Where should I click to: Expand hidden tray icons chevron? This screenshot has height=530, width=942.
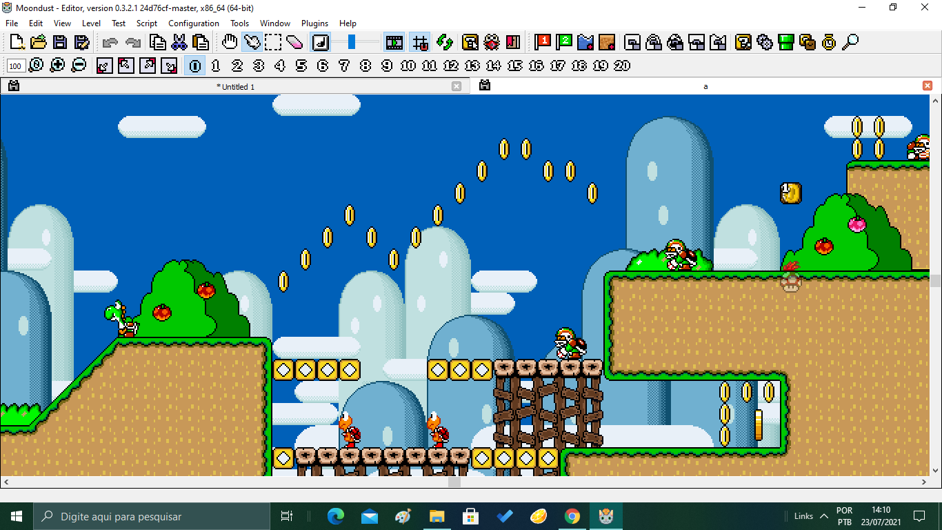tap(823, 516)
